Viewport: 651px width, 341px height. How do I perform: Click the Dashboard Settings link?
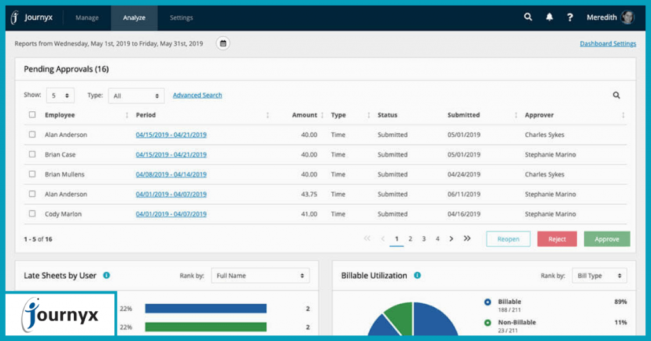(x=608, y=44)
